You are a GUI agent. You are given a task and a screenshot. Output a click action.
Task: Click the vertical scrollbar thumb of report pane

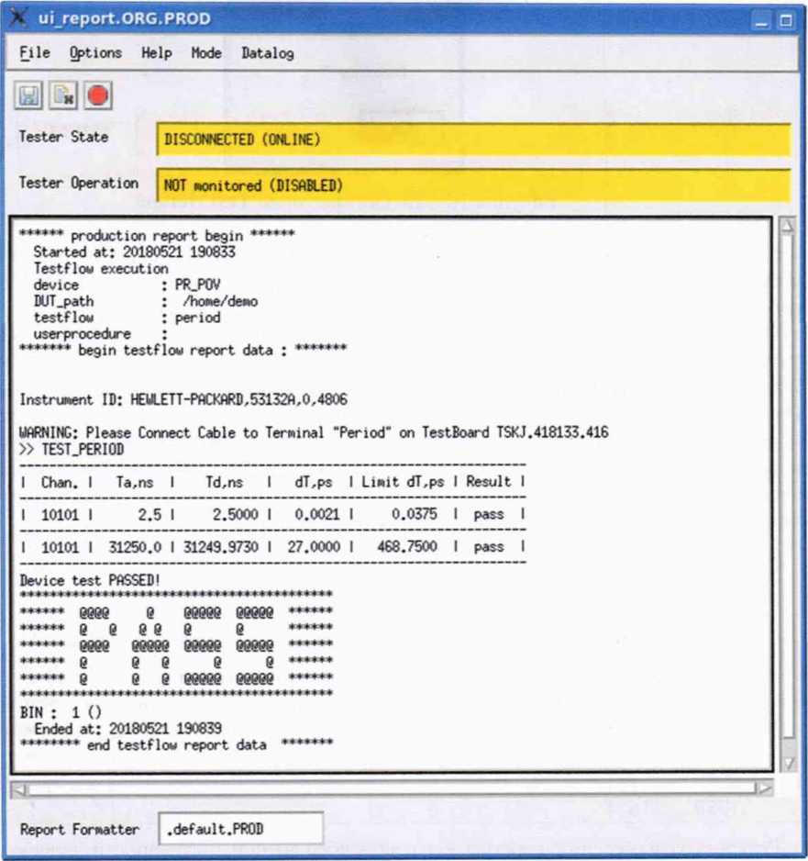(x=788, y=486)
